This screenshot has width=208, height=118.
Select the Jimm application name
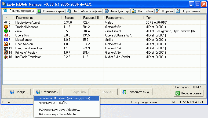[x=19, y=31]
